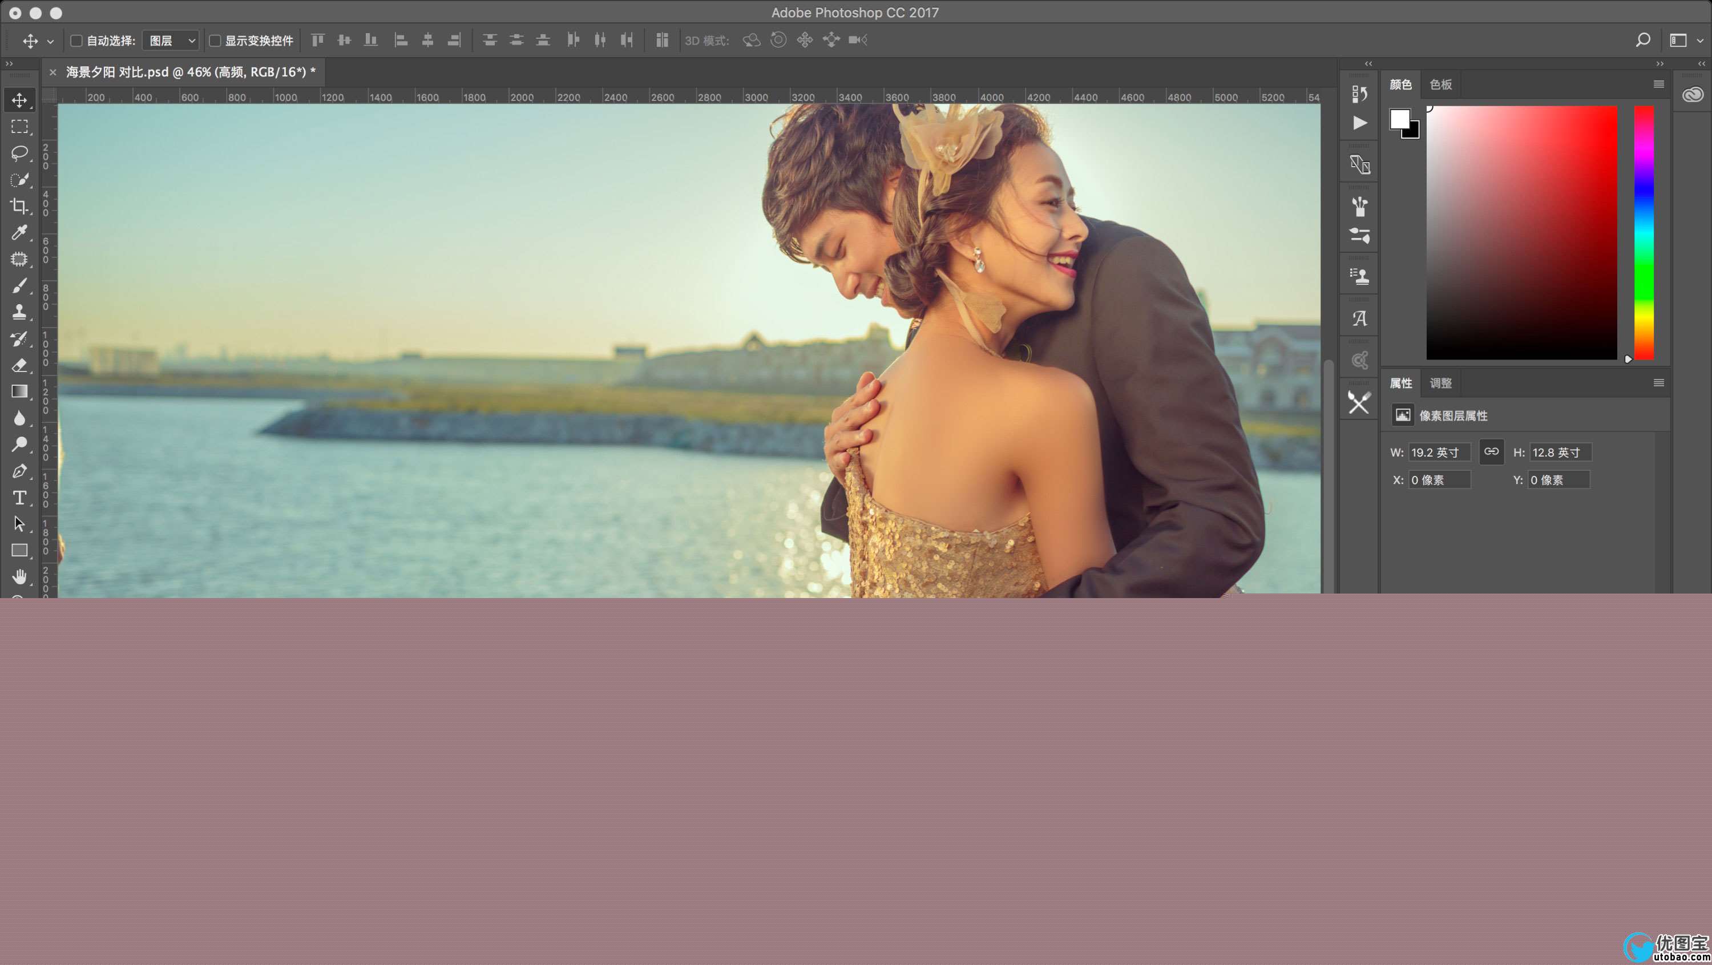Click the search magnifier button
Image resolution: width=1712 pixels, height=965 pixels.
[1642, 41]
